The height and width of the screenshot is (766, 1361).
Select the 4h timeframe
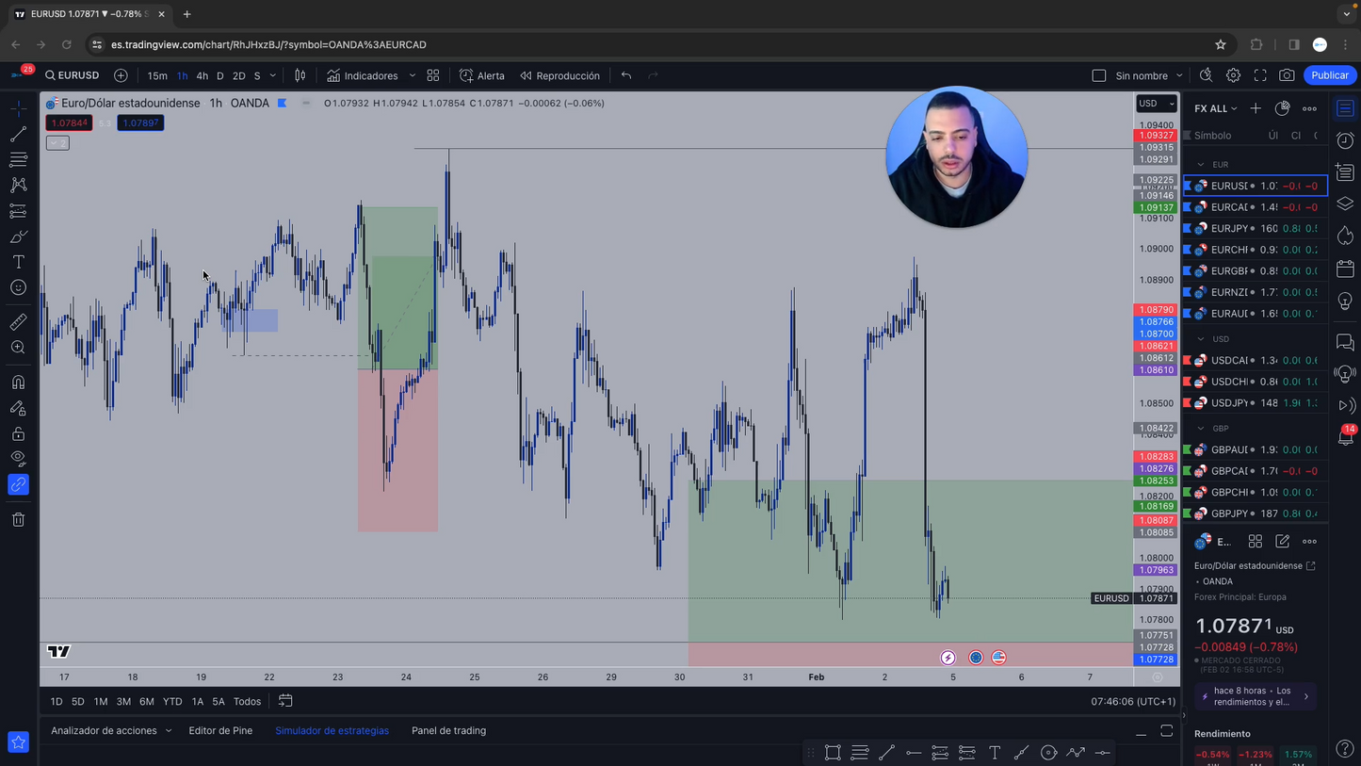pos(202,75)
